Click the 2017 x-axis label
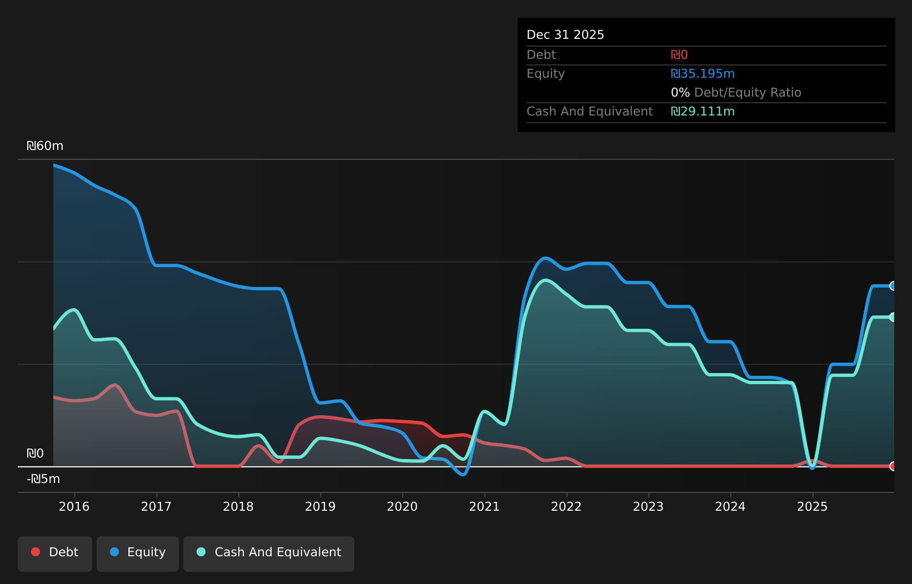Image resolution: width=912 pixels, height=584 pixels. (156, 506)
